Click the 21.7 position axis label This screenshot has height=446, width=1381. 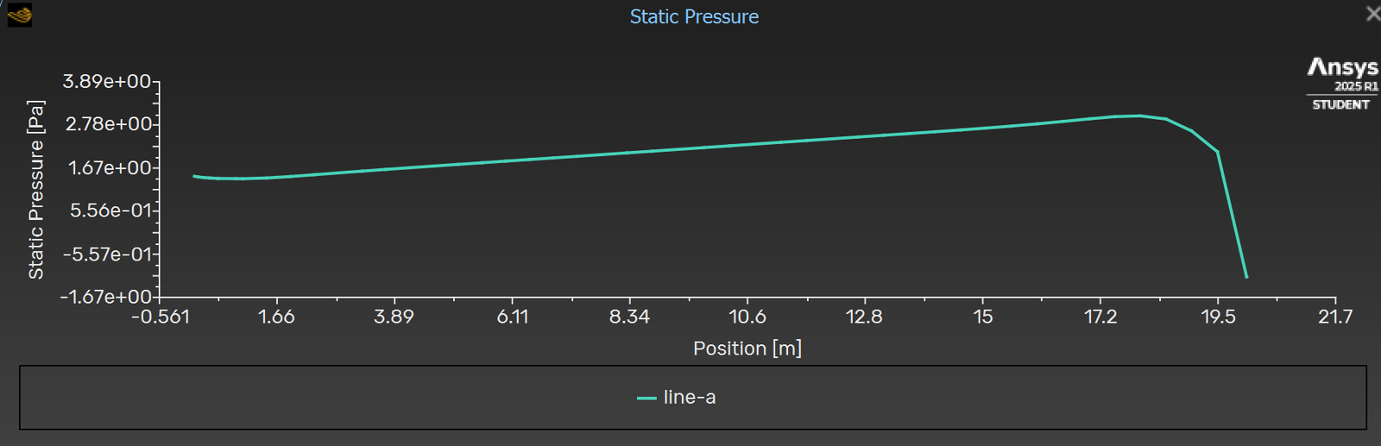(x=1334, y=317)
